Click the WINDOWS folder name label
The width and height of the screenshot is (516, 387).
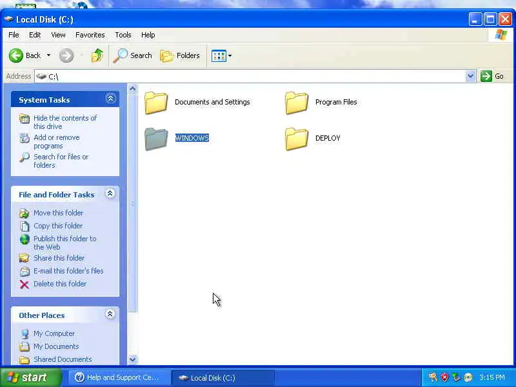tap(192, 138)
